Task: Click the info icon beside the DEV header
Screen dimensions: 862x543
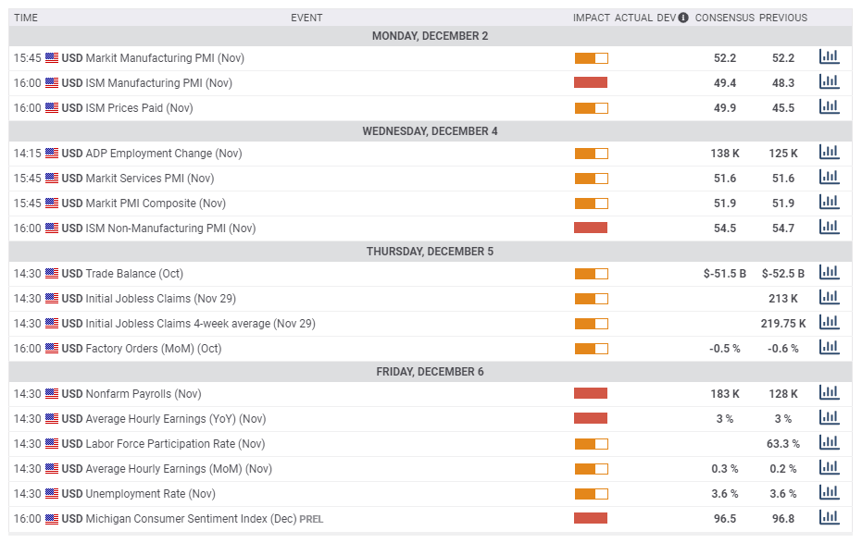Action: pyautogui.click(x=682, y=17)
